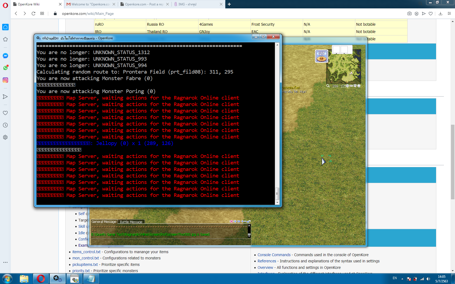
Task: Collapse the minimap with the double chevron
Action: tap(355, 86)
